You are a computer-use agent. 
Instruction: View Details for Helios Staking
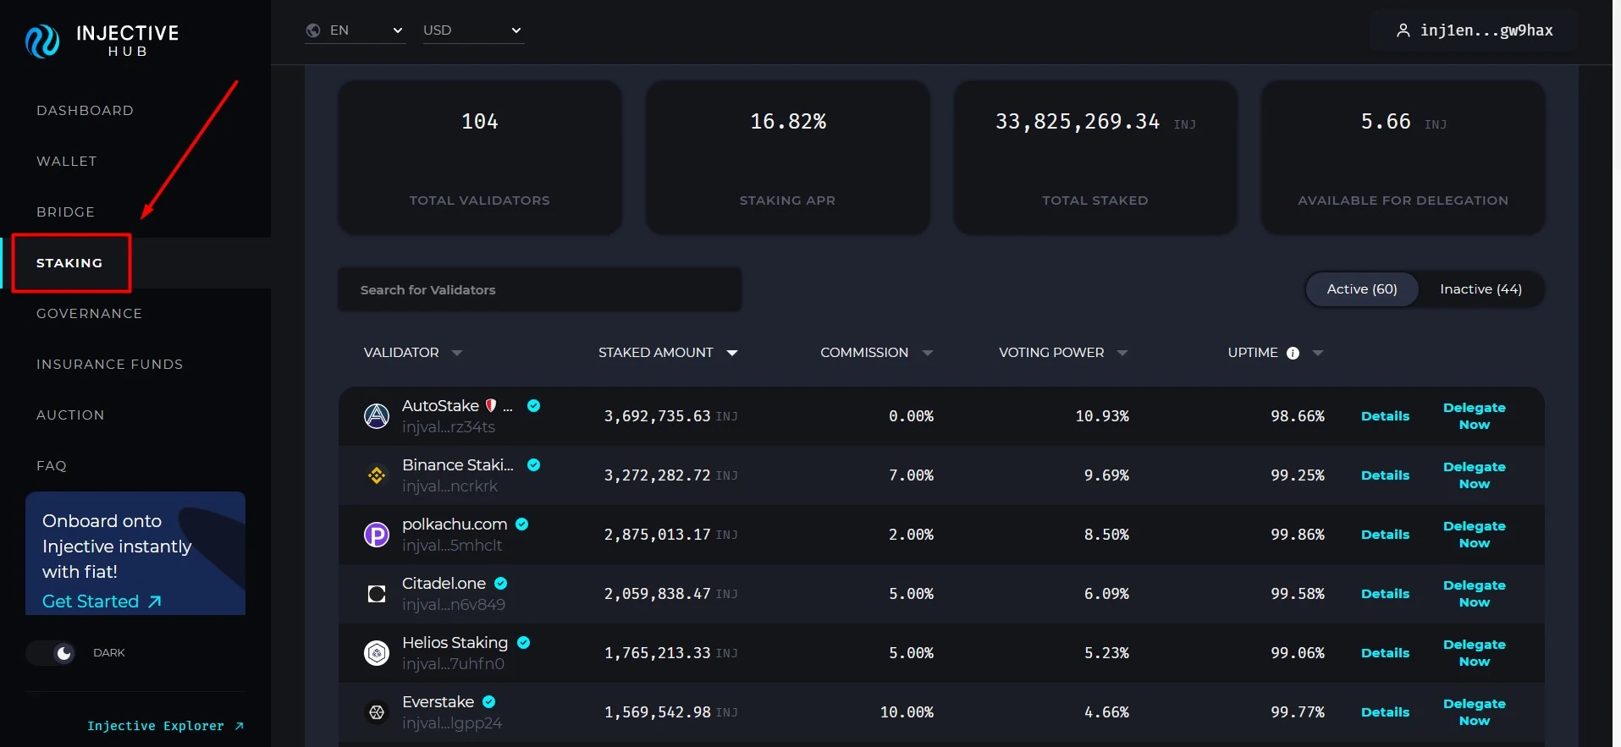pos(1385,653)
